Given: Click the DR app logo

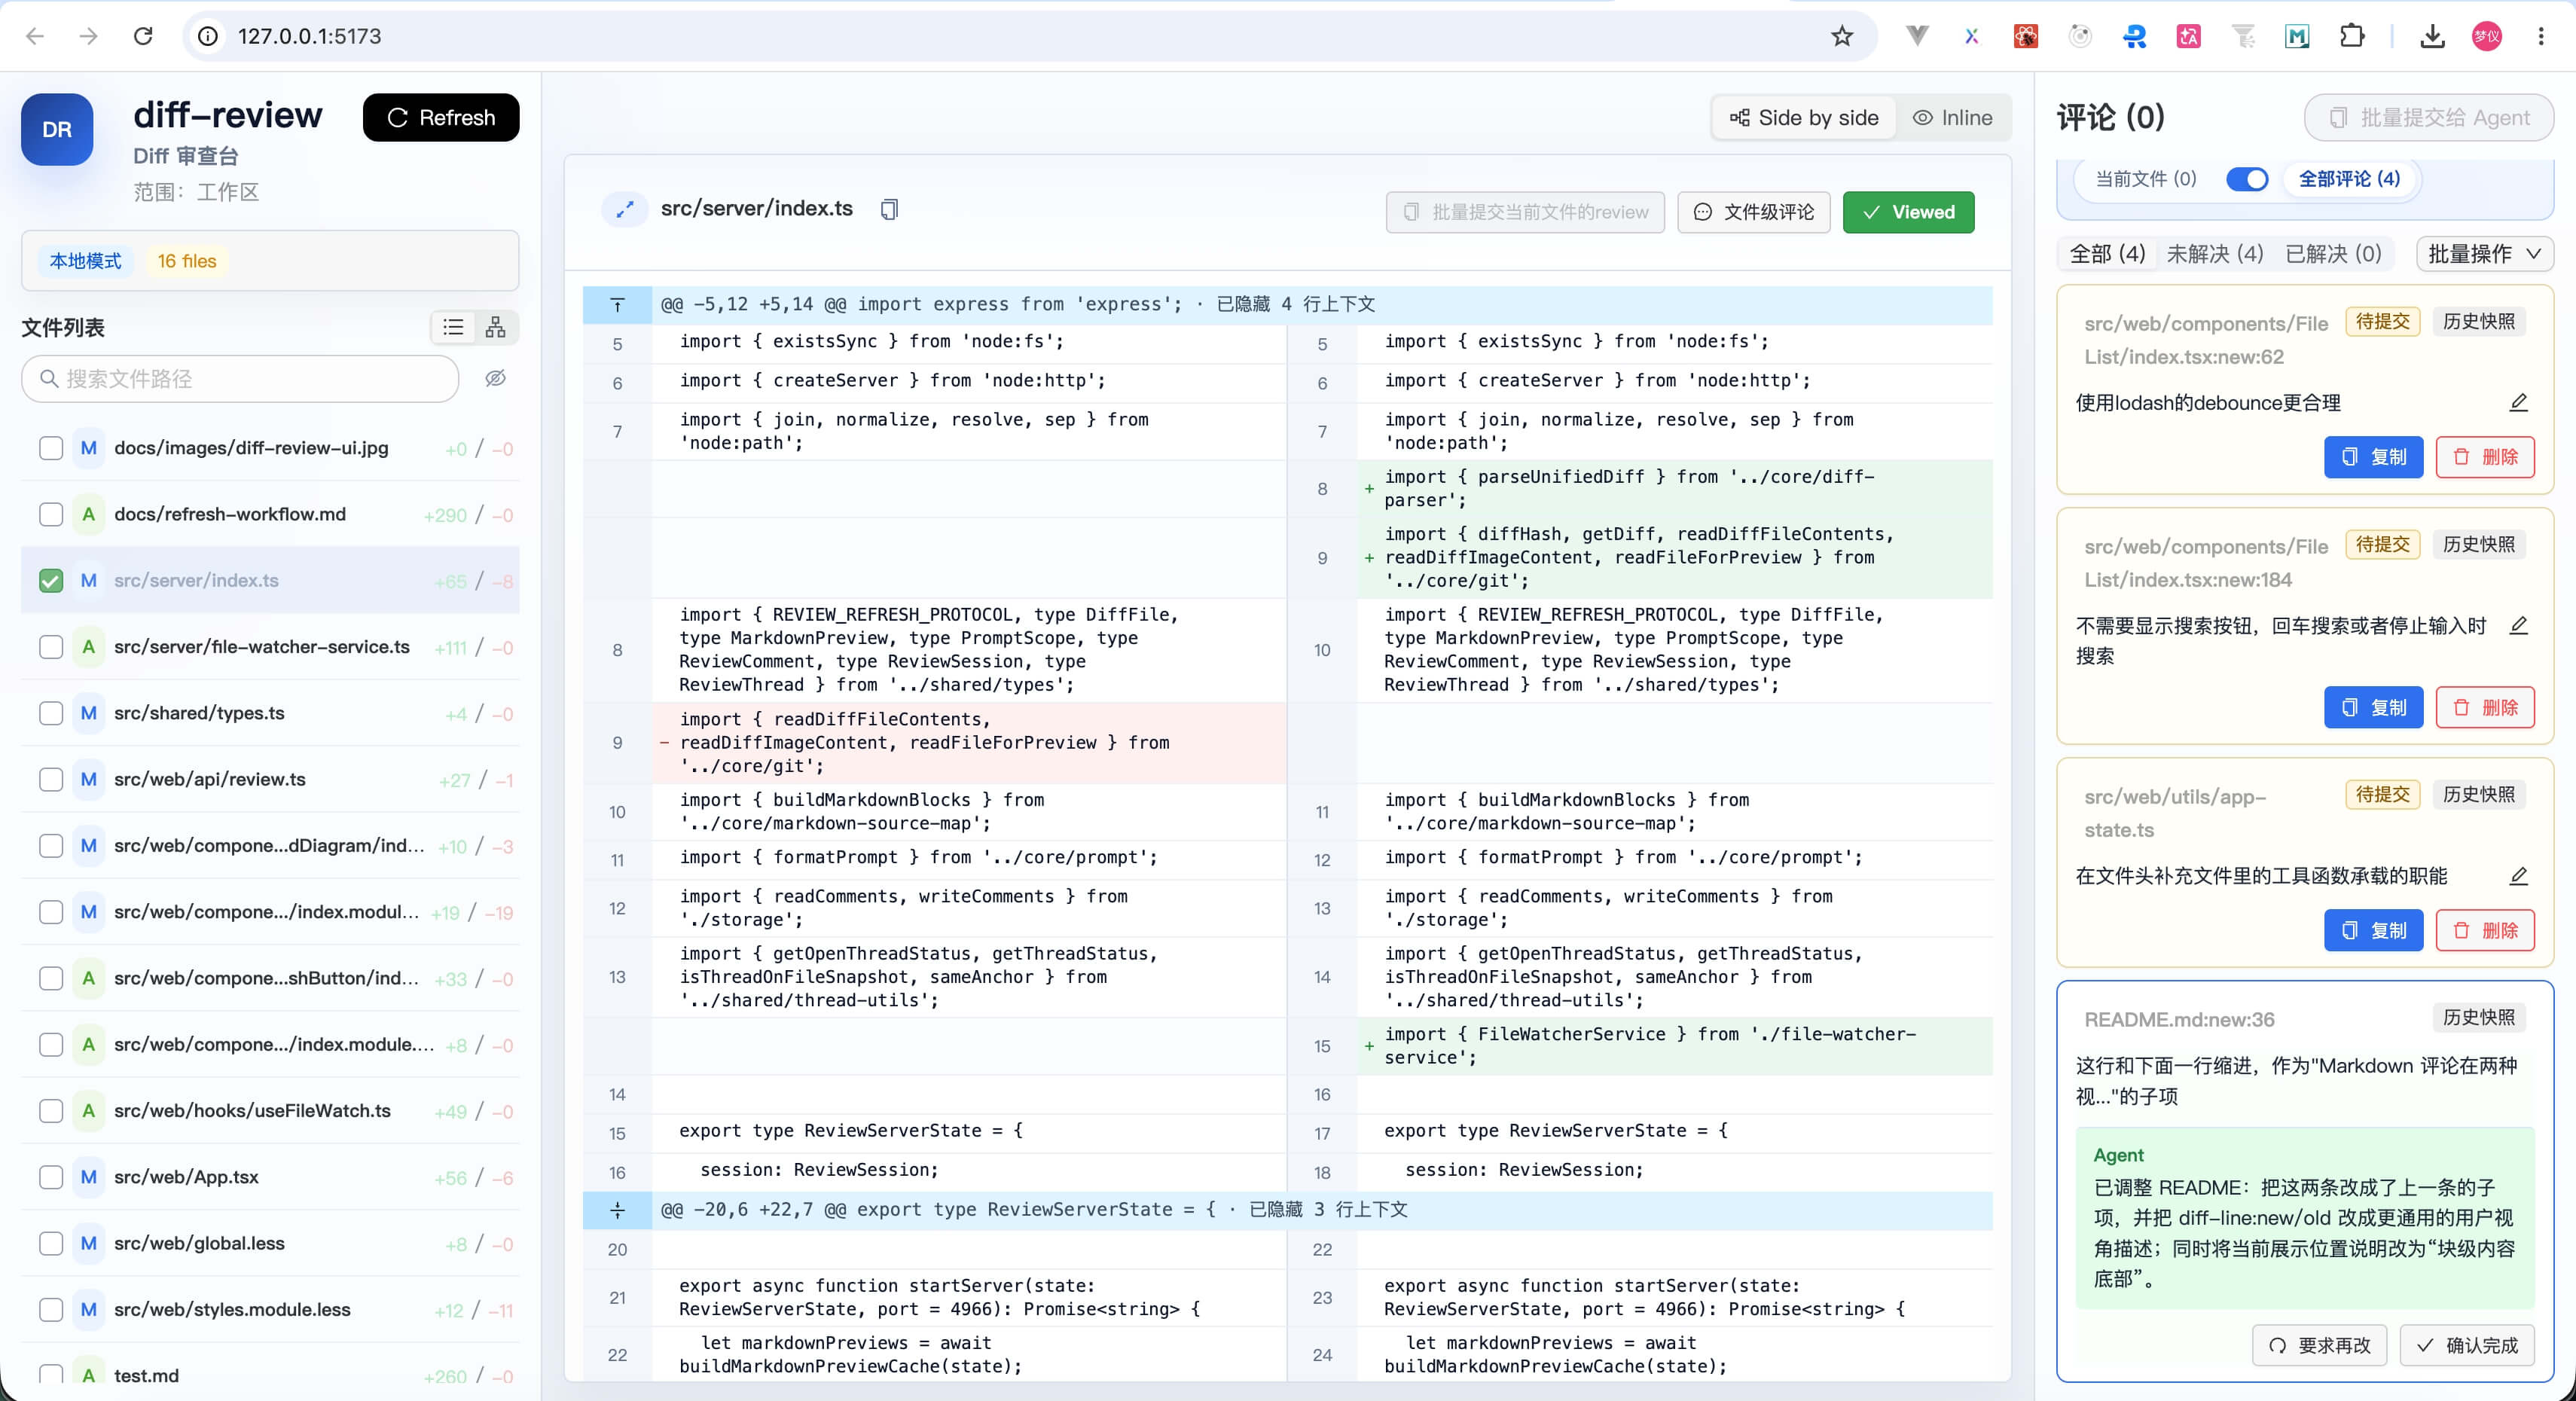Looking at the screenshot, I should click(x=57, y=130).
